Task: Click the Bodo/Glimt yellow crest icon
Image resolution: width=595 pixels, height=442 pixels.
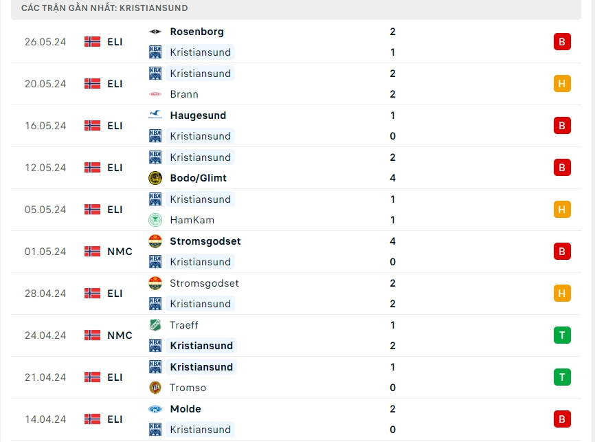Action: (x=155, y=178)
